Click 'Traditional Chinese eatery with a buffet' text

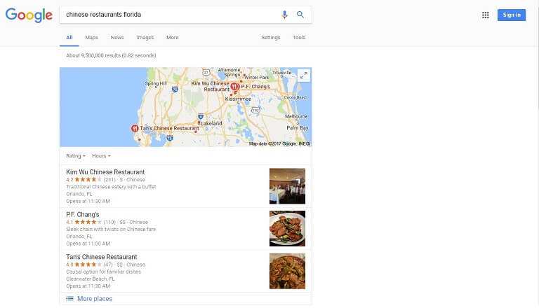pyautogui.click(x=111, y=187)
